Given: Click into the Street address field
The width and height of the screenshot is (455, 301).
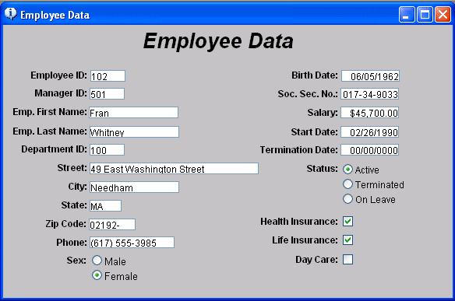Looking at the screenshot, I should (174, 168).
